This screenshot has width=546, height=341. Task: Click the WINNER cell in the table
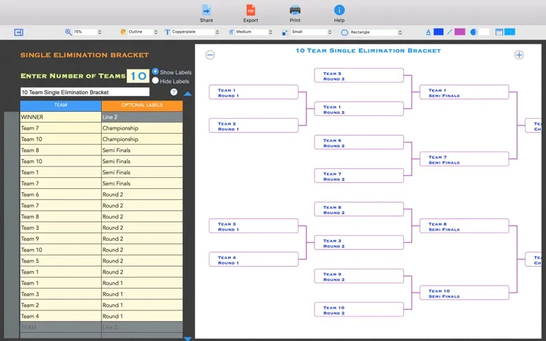pyautogui.click(x=61, y=117)
